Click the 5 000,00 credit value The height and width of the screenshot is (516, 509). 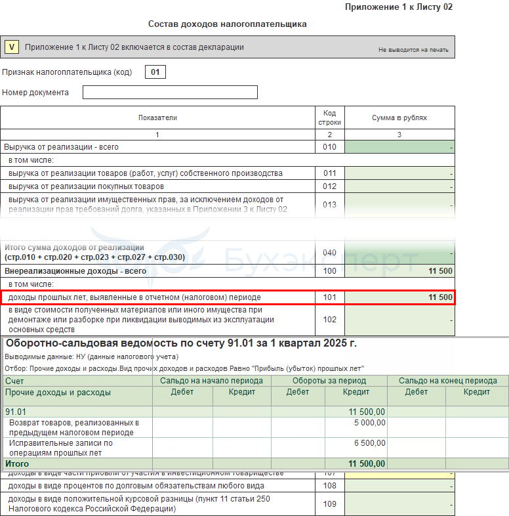(369, 423)
